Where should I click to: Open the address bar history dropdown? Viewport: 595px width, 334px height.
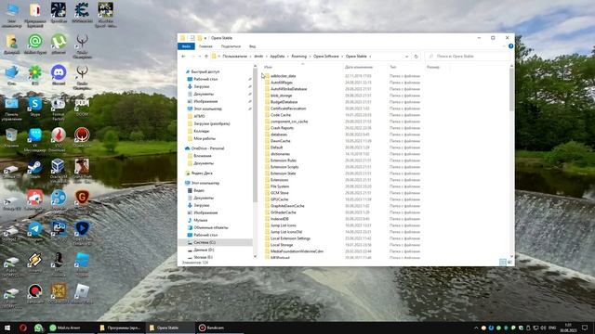pyautogui.click(x=406, y=57)
